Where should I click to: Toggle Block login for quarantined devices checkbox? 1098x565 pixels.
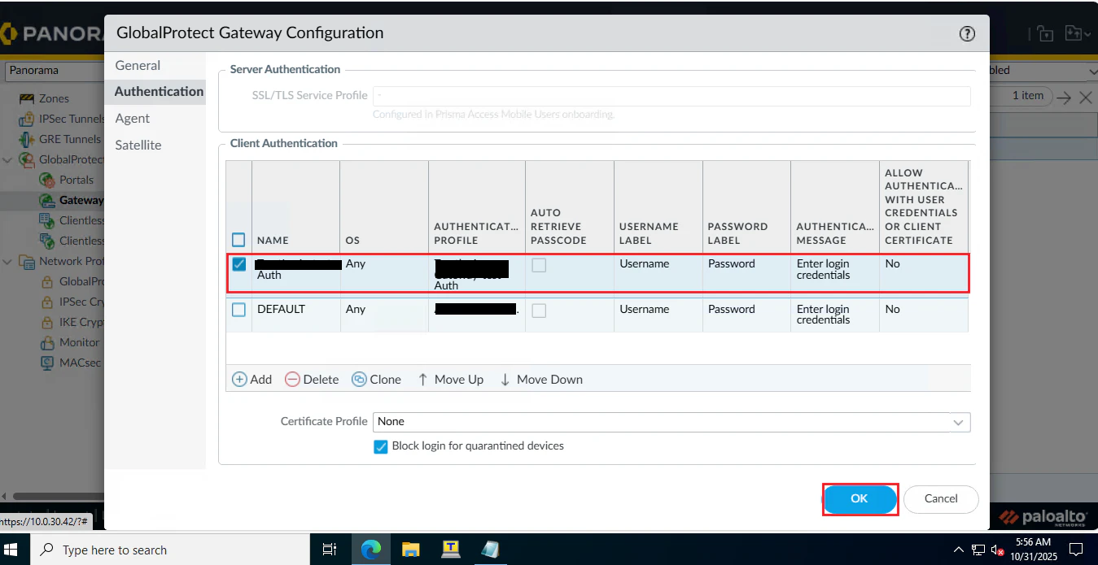[x=380, y=446]
